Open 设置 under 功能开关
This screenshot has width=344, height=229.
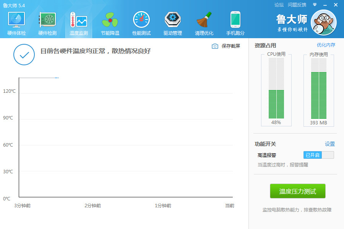pyautogui.click(x=329, y=144)
